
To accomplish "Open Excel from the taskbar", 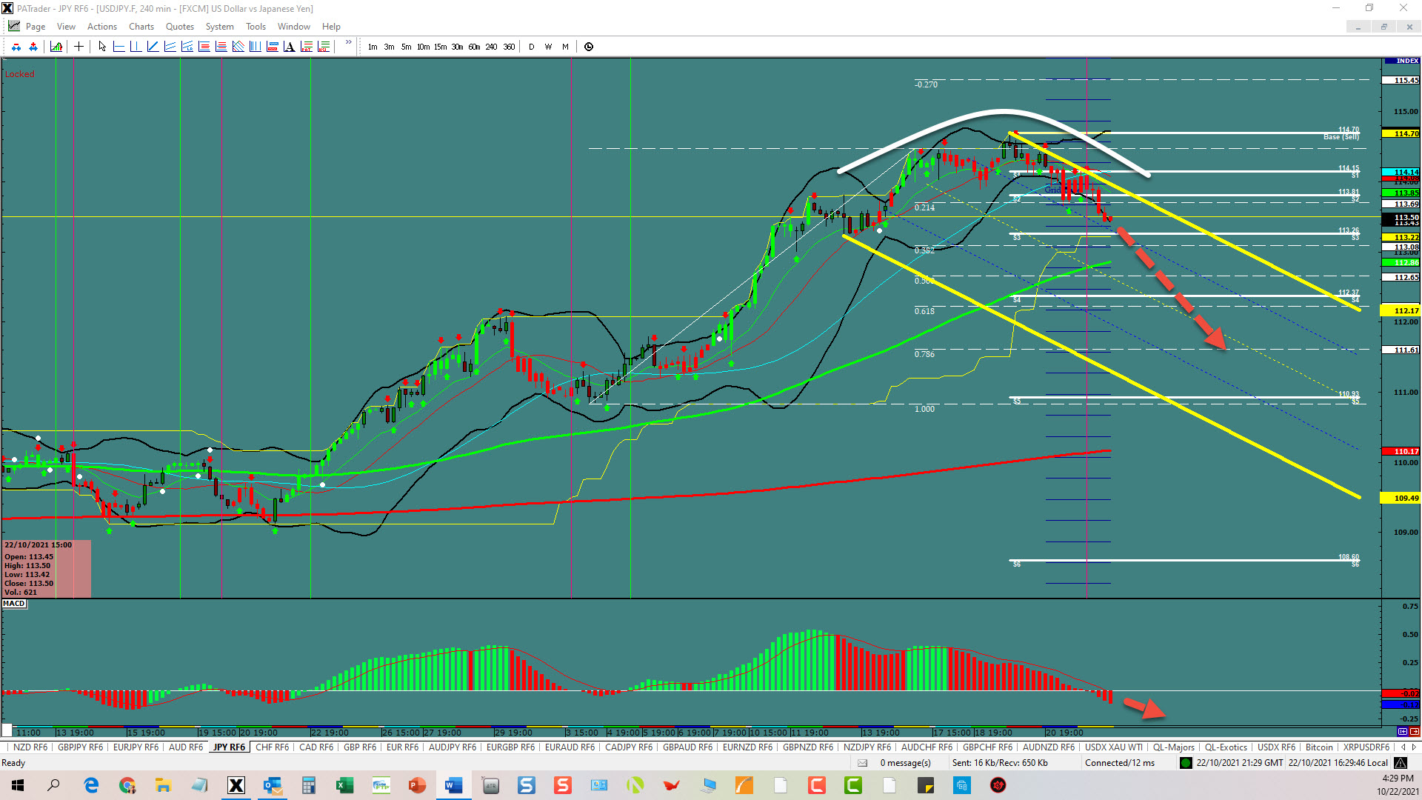I will click(x=344, y=785).
